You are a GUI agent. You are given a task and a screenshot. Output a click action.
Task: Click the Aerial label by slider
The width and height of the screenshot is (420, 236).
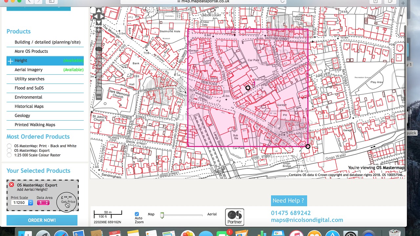click(x=212, y=214)
